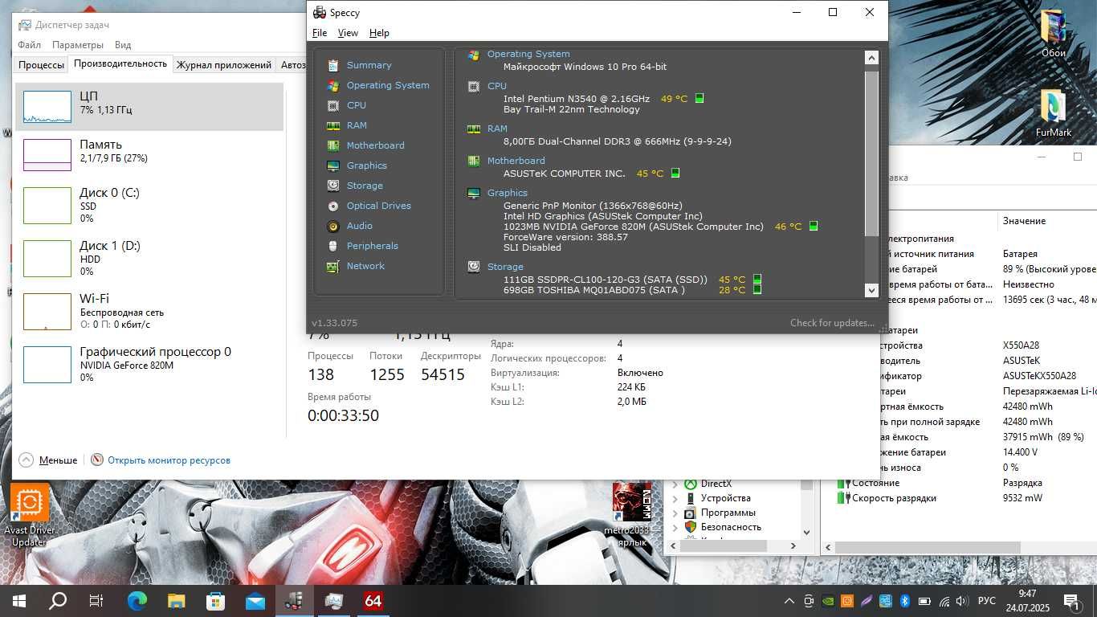Switch to the Журнал приложений tab
This screenshot has height=617, width=1097.
click(x=224, y=65)
